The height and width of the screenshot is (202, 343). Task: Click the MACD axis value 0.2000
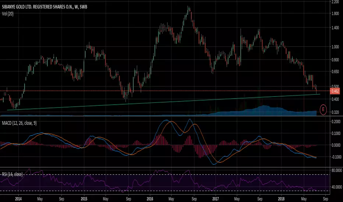(336, 122)
